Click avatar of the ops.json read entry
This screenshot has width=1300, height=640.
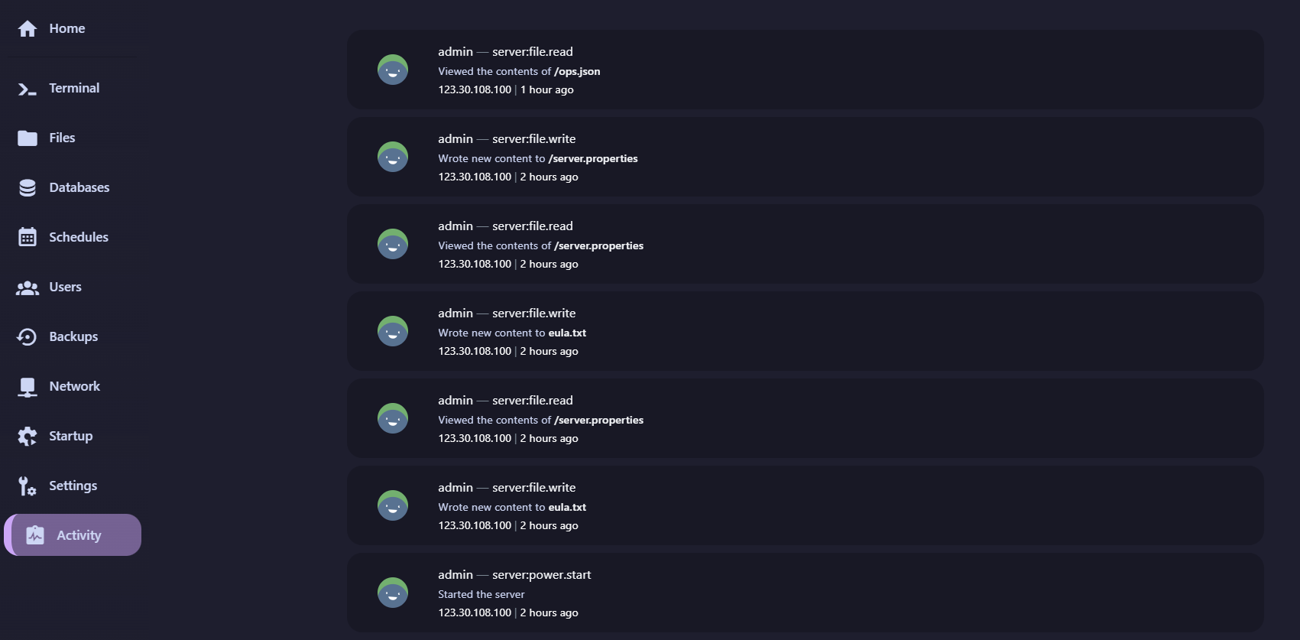click(393, 70)
